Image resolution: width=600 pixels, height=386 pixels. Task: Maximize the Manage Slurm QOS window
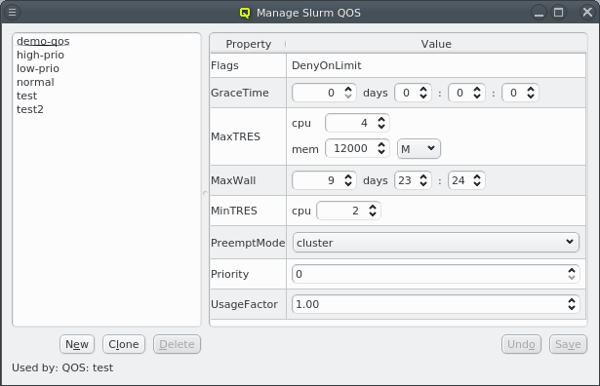559,13
